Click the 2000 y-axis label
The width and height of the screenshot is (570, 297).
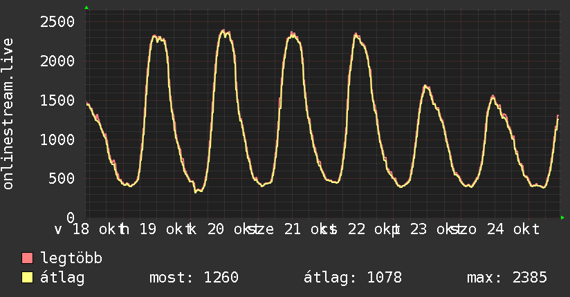pyautogui.click(x=57, y=61)
